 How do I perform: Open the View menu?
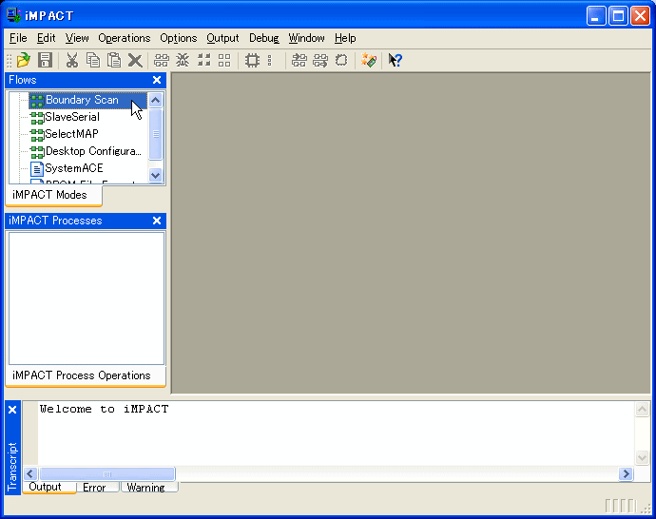tap(77, 38)
